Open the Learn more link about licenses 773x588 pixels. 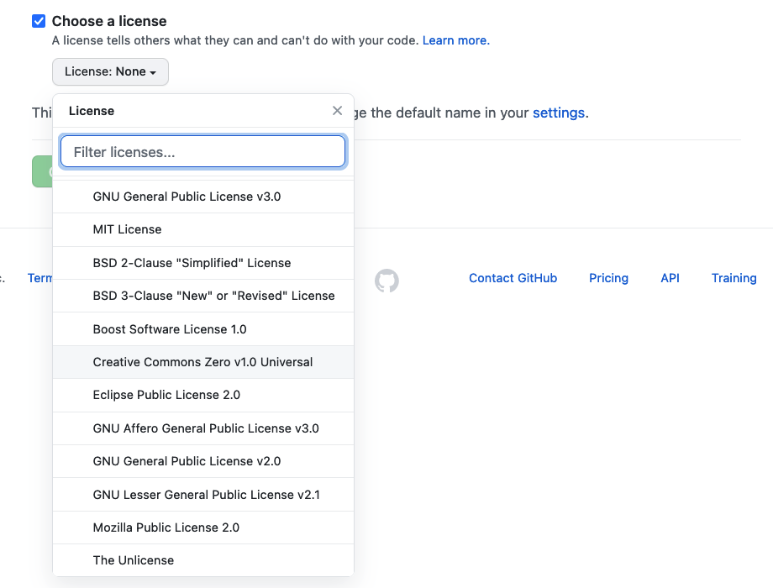(x=456, y=40)
